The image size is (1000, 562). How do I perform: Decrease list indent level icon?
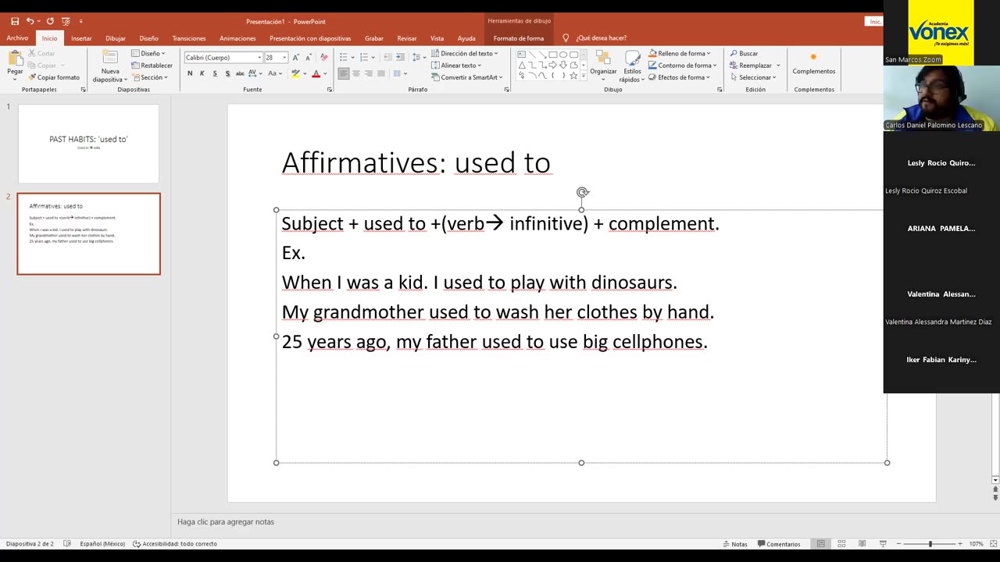tap(387, 57)
